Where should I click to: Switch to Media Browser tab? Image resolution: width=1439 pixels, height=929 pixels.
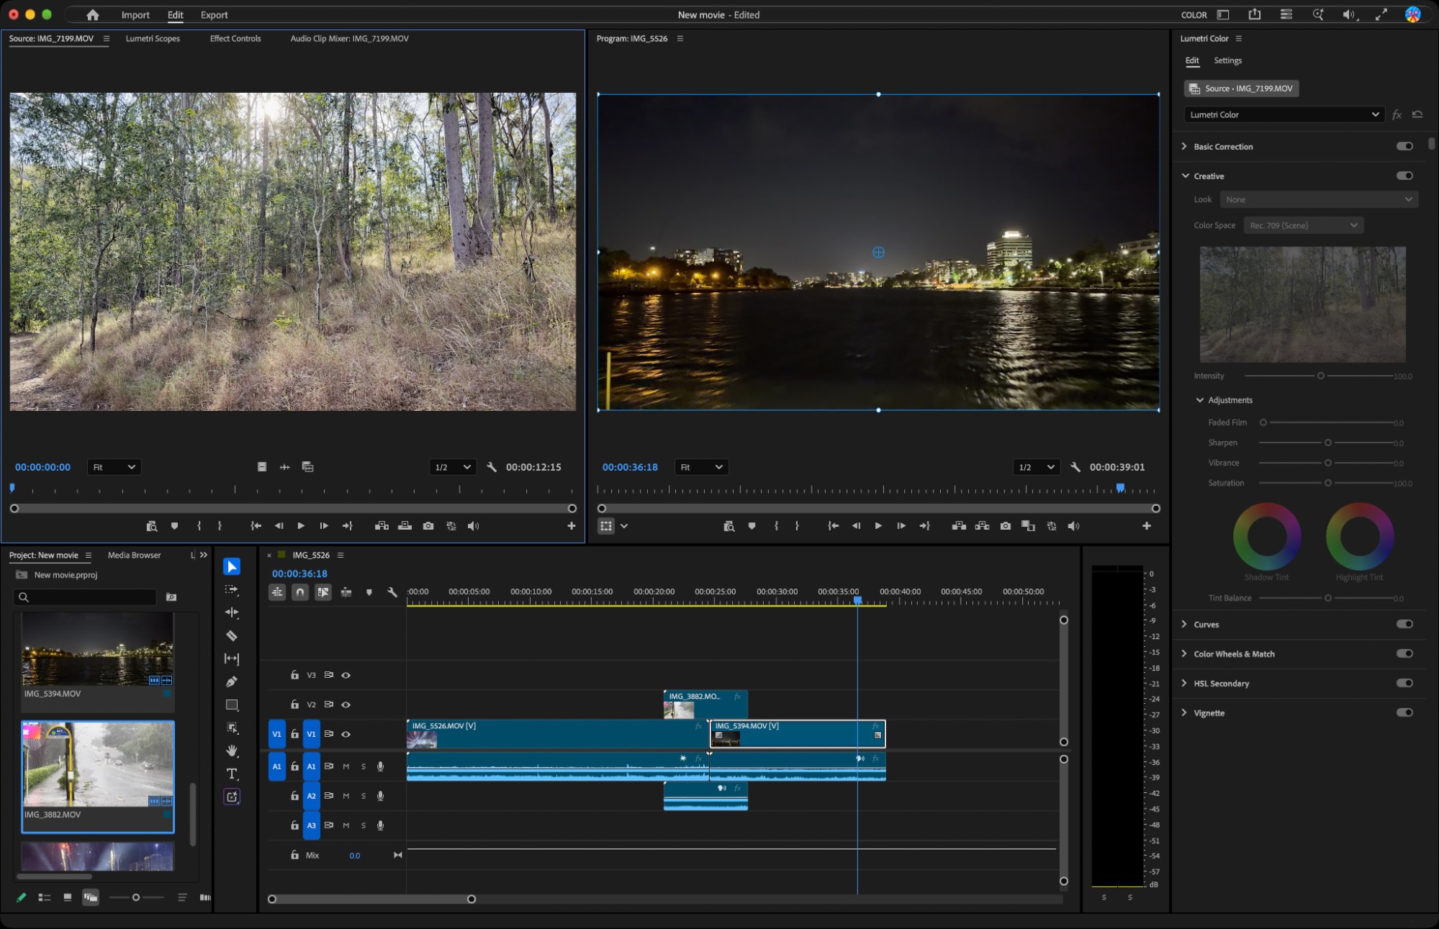134,555
